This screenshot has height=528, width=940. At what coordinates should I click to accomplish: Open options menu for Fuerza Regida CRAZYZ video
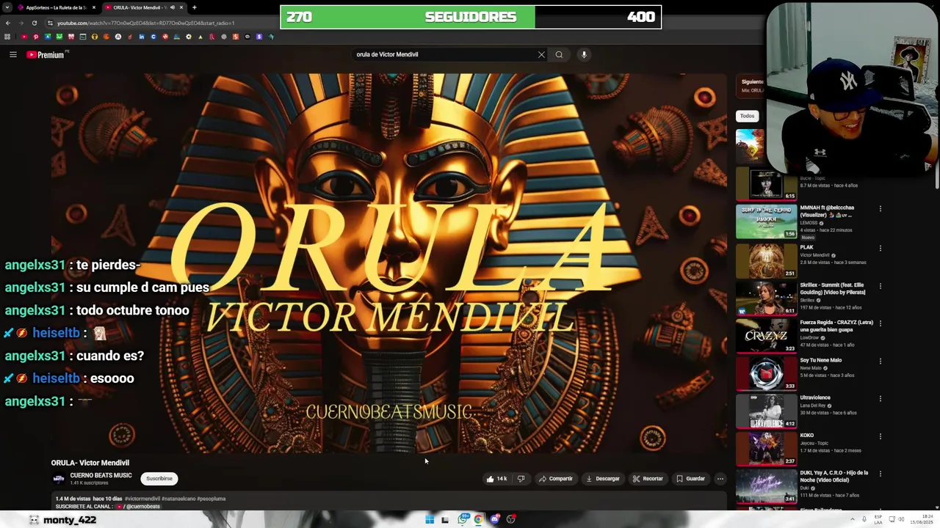[880, 323]
